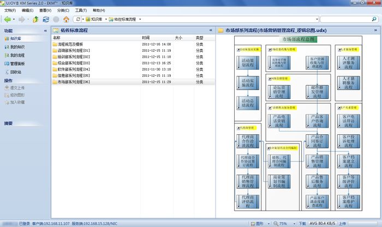Click the blue Refresh arrows icon
The width and height of the screenshot is (382, 227).
pyautogui.click(x=46, y=19)
